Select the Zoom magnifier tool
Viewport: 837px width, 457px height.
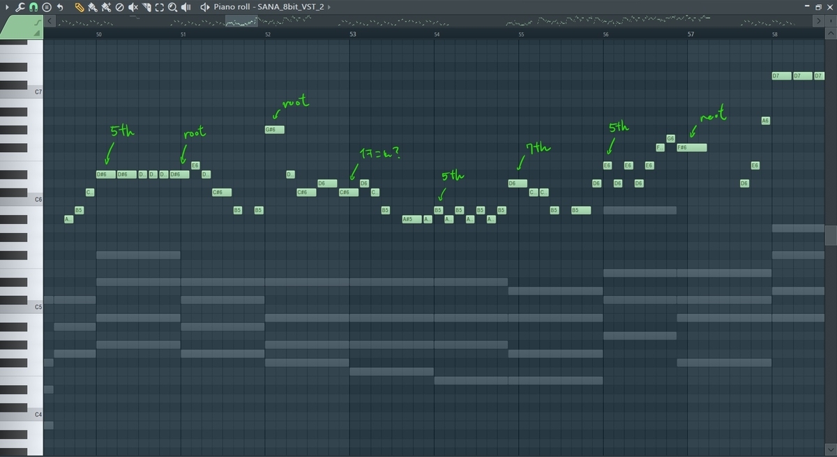[172, 7]
